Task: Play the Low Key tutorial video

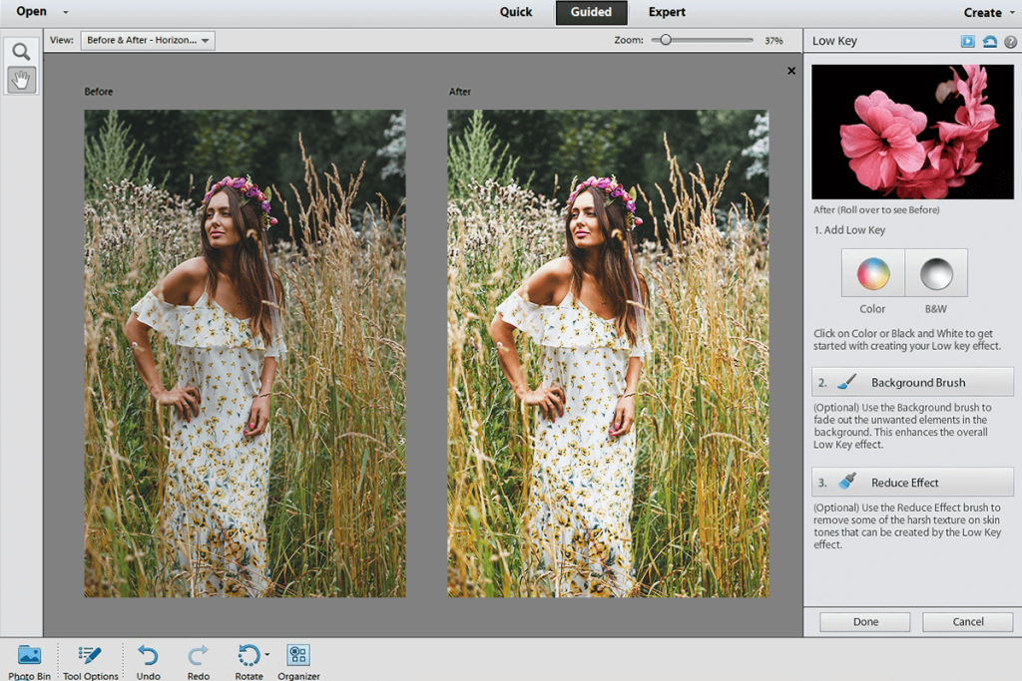Action: tap(967, 41)
